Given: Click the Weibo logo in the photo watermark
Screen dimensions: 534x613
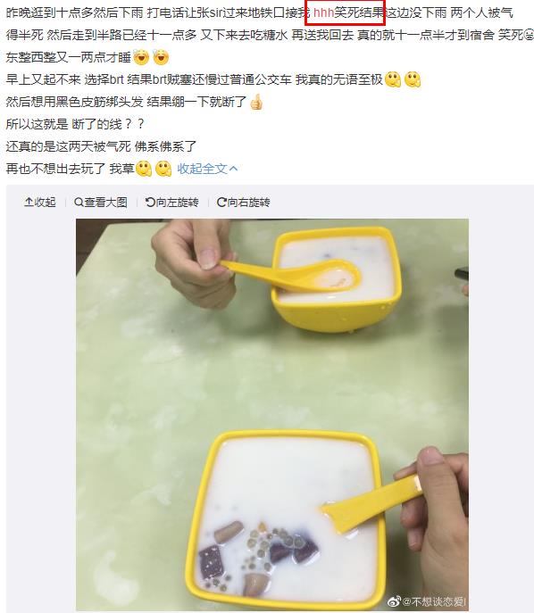Looking at the screenshot, I should coord(394,601).
